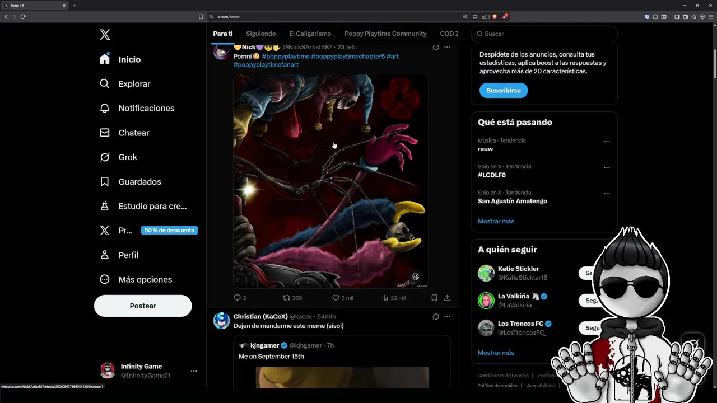The height and width of the screenshot is (403, 717).
Task: Open Los Troncos FC profile
Action: tap(520, 324)
